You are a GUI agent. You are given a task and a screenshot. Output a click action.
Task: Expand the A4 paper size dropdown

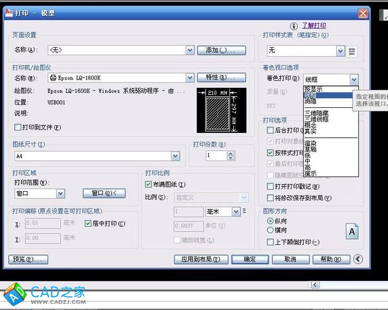[175, 156]
